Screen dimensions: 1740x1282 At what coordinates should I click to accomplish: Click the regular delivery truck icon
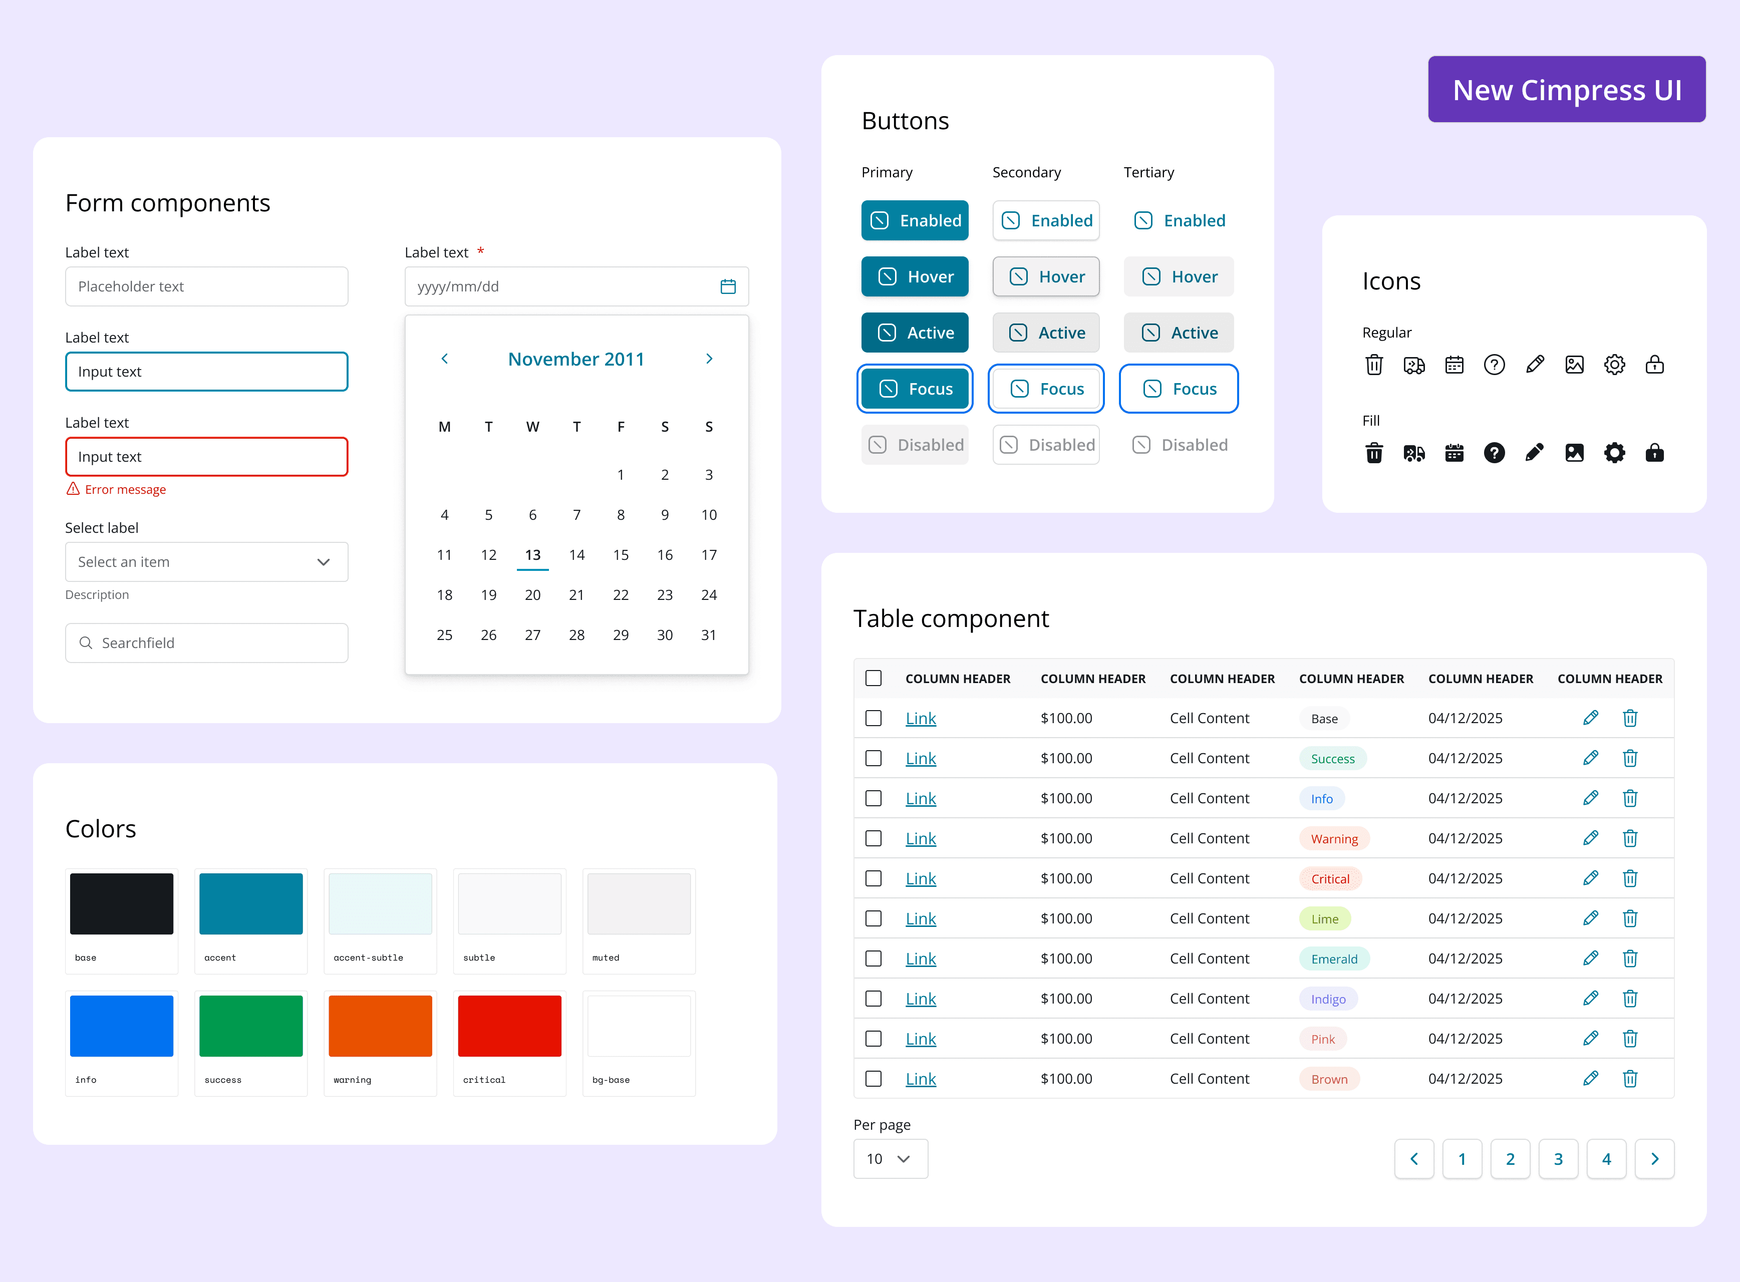1414,365
